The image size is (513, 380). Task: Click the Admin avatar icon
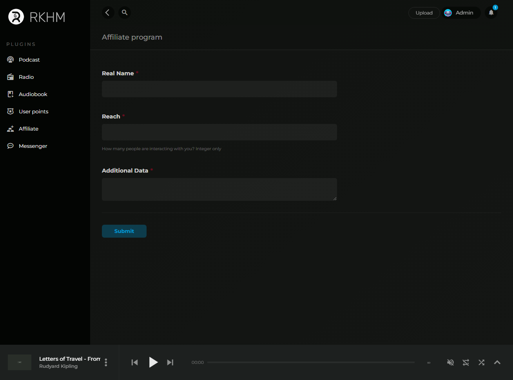click(x=448, y=13)
